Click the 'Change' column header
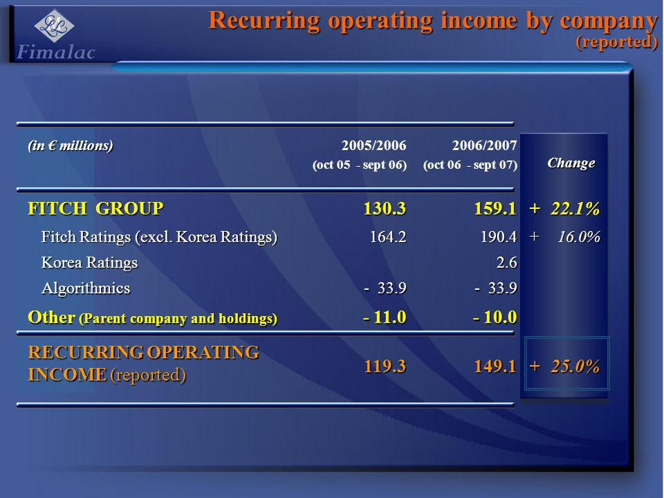Screen dimensions: 664x498 tap(571, 163)
